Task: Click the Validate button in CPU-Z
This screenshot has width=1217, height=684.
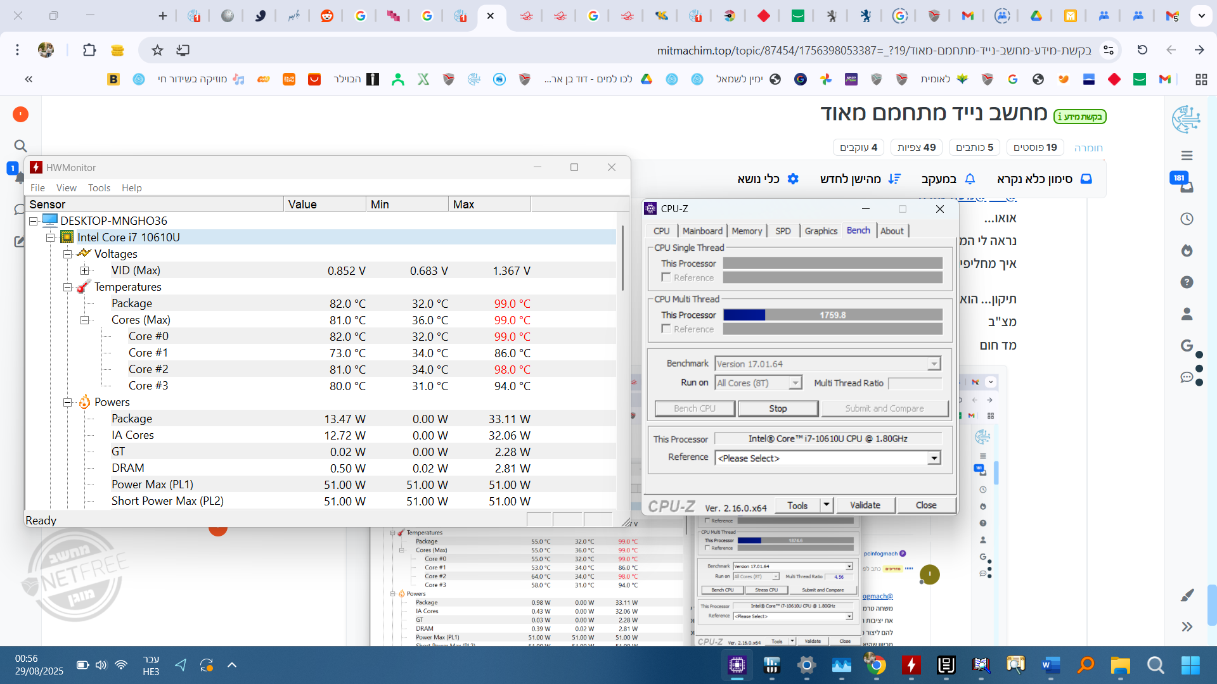Action: (865, 505)
